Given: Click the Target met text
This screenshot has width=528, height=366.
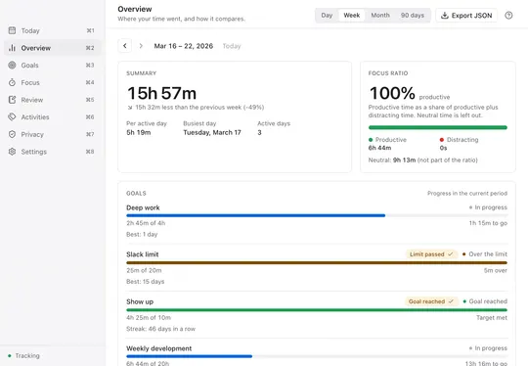Looking at the screenshot, I should (x=492, y=317).
